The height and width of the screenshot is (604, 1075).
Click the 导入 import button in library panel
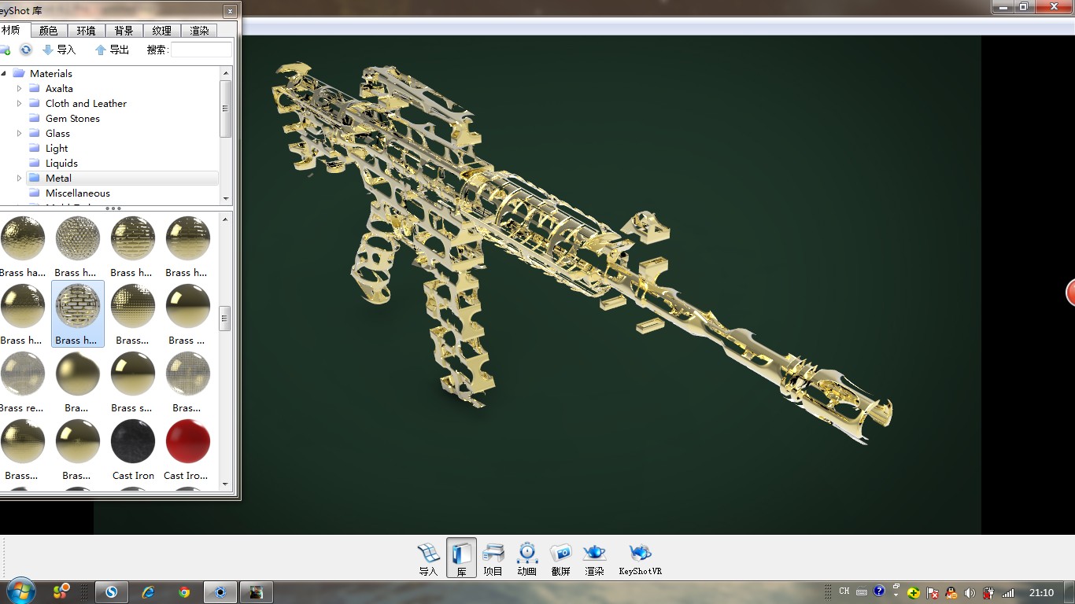coord(59,50)
